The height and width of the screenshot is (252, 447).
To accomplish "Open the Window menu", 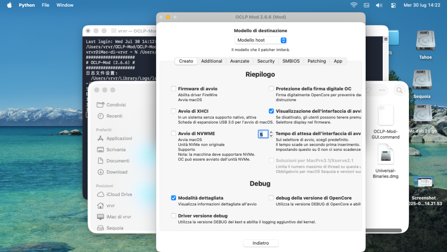I will 65,5.
